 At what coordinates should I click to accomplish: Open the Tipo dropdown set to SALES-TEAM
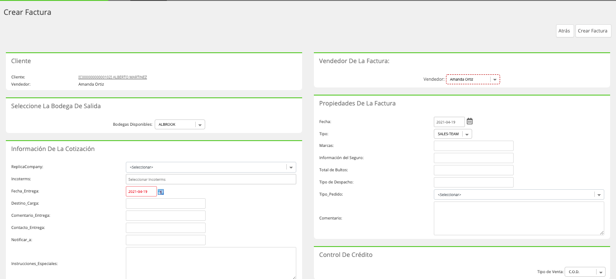tap(453, 134)
